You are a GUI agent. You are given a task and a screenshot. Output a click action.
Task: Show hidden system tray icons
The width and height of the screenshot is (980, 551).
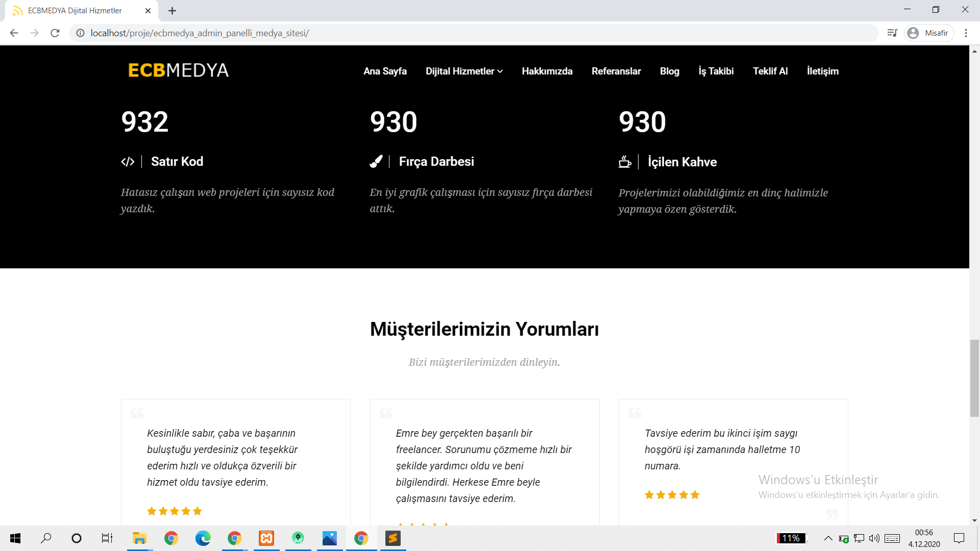pyautogui.click(x=828, y=538)
